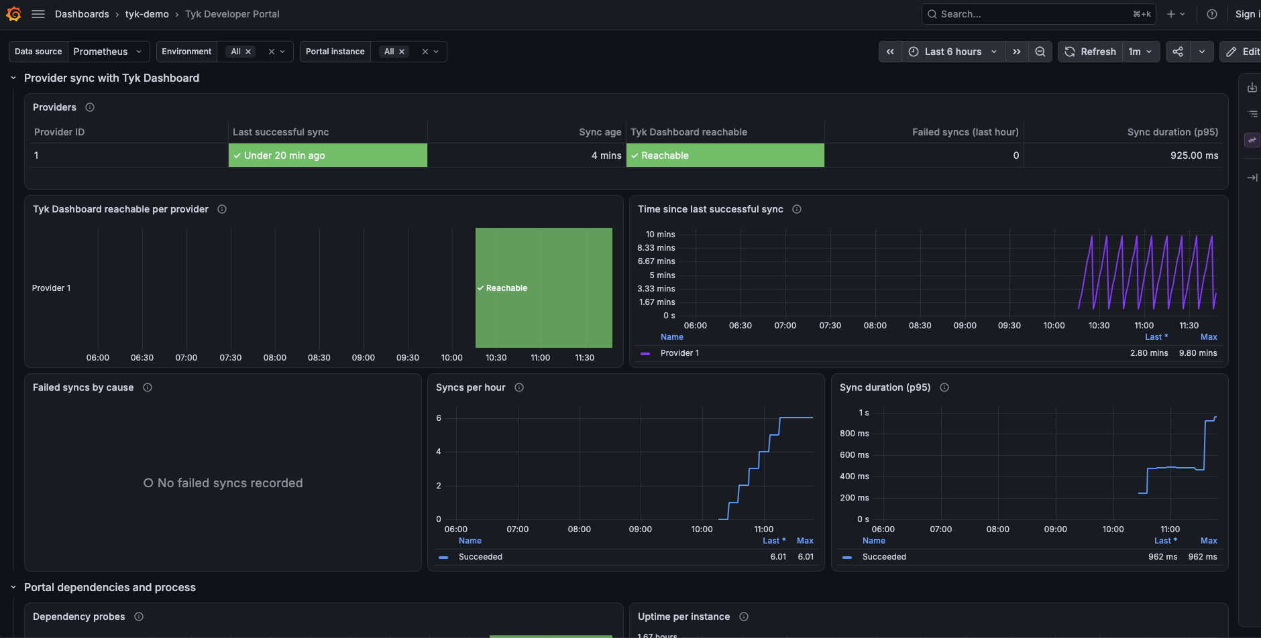Open the plus new item menu
1261x638 pixels.
coord(1176,14)
